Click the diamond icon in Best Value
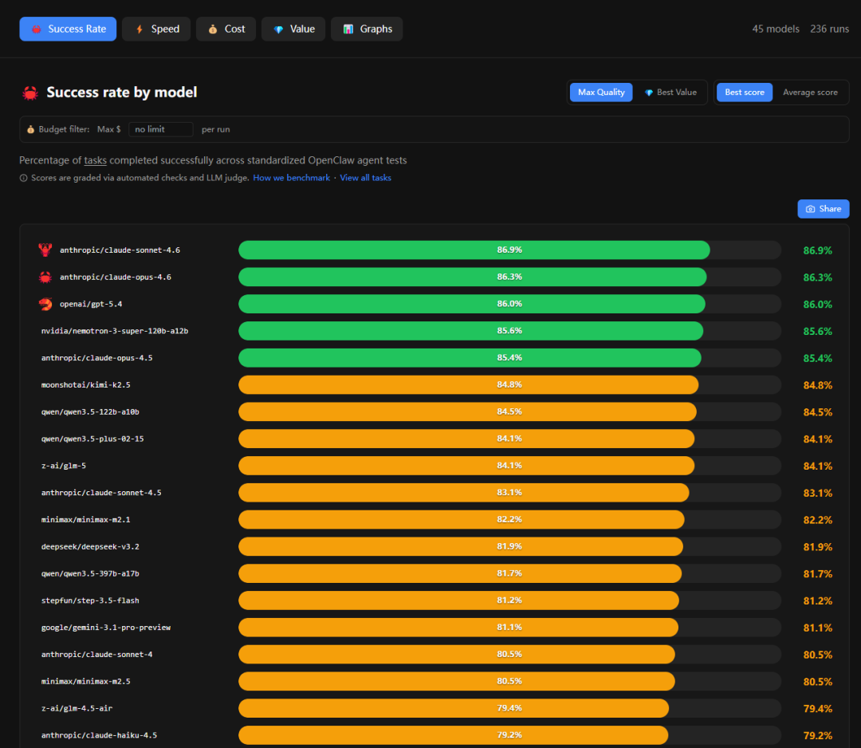This screenshot has width=861, height=748. [648, 93]
